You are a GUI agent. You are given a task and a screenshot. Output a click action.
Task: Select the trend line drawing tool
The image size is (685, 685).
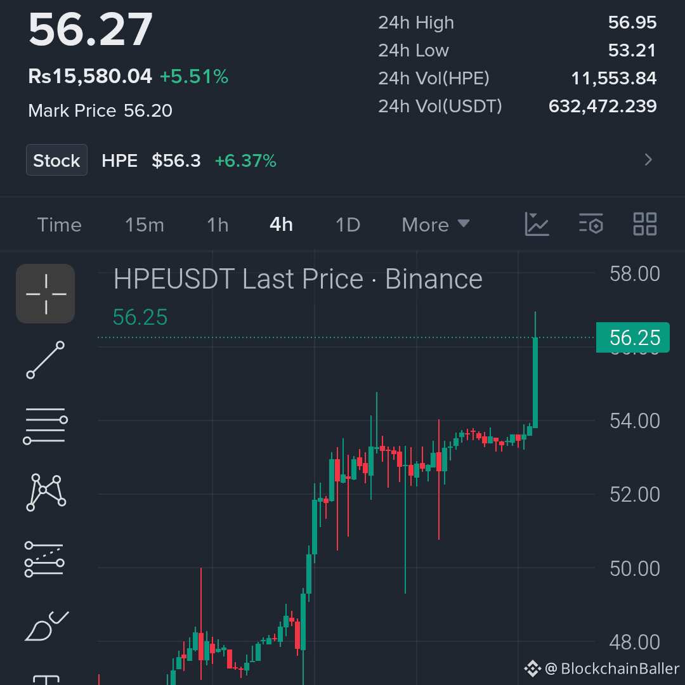(46, 360)
